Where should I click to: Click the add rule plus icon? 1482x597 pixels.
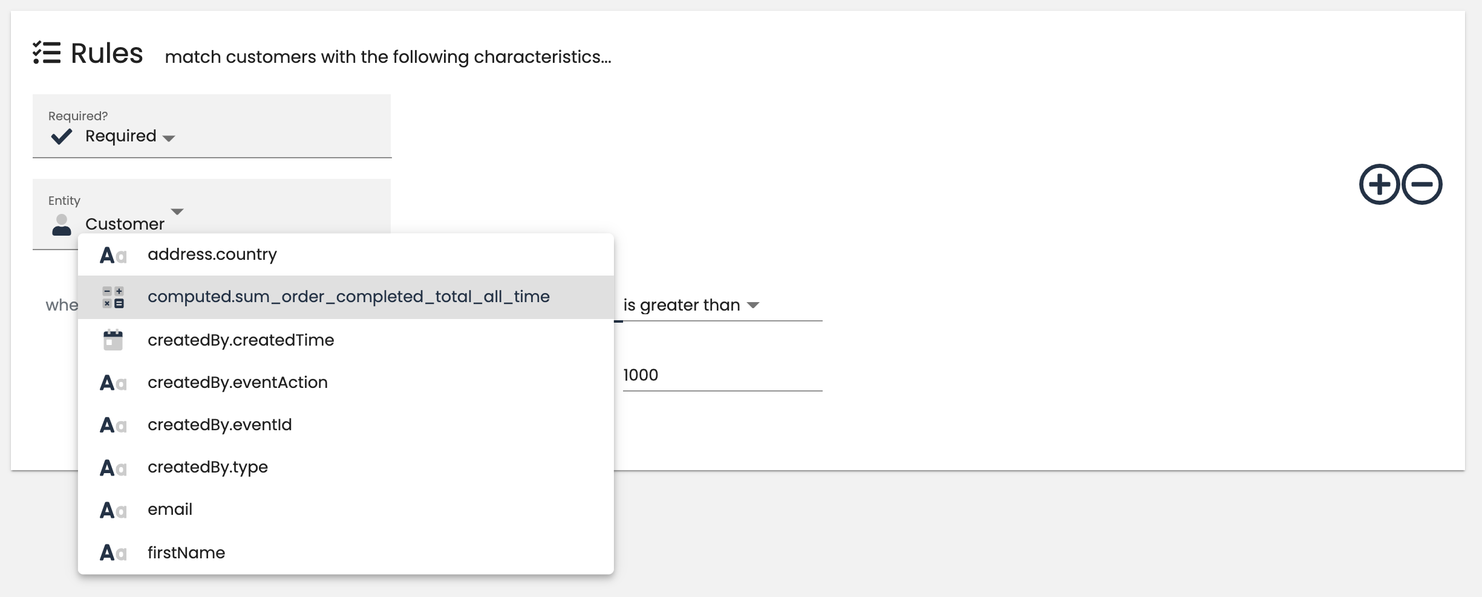click(x=1379, y=184)
